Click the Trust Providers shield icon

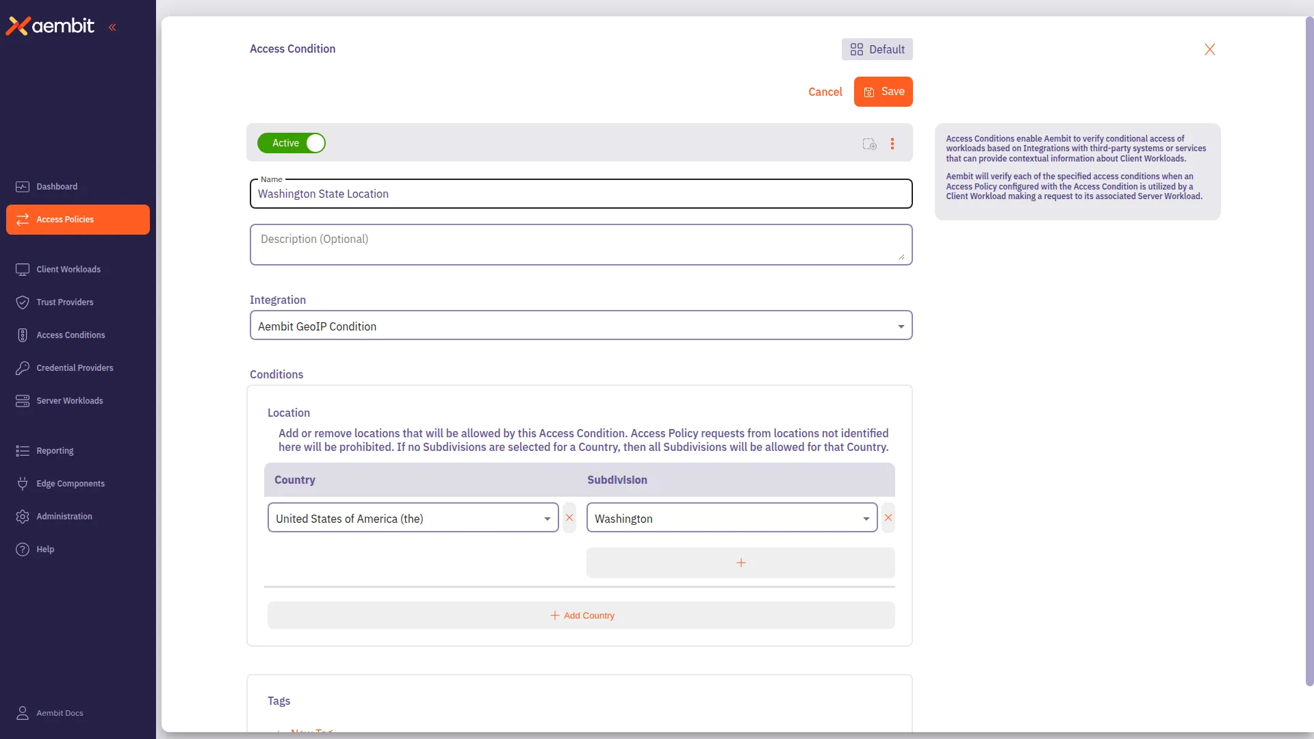23,302
